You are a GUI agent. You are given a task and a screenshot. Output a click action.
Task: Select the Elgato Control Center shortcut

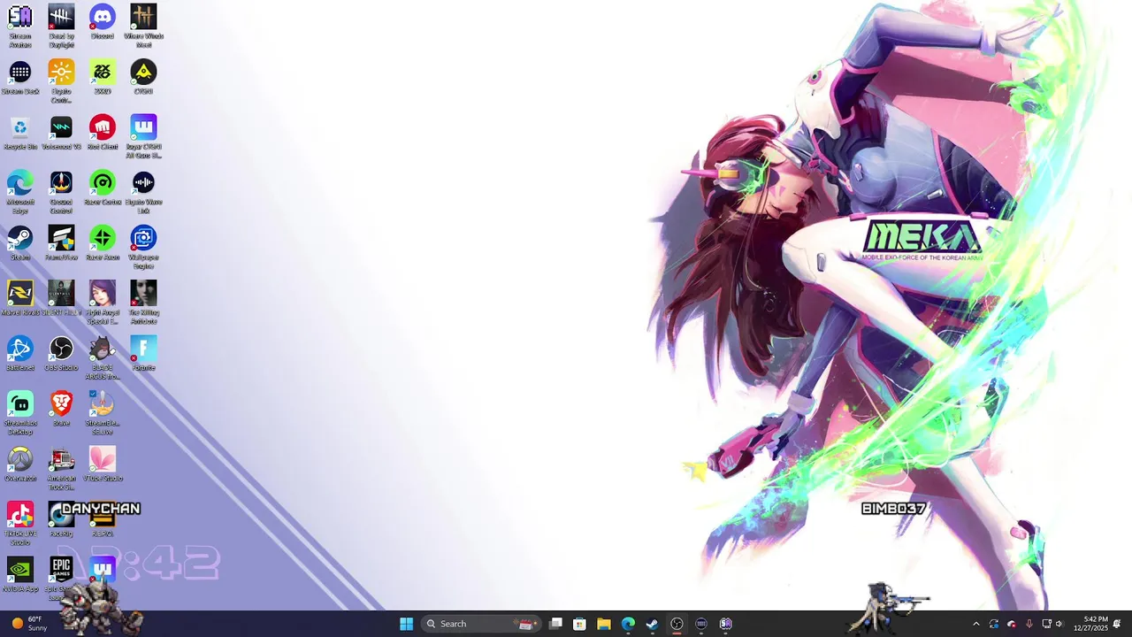[x=61, y=81]
